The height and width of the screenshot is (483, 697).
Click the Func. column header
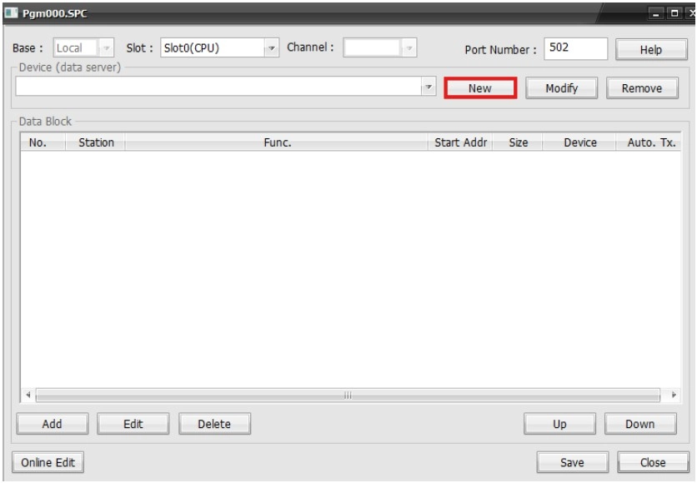277,142
